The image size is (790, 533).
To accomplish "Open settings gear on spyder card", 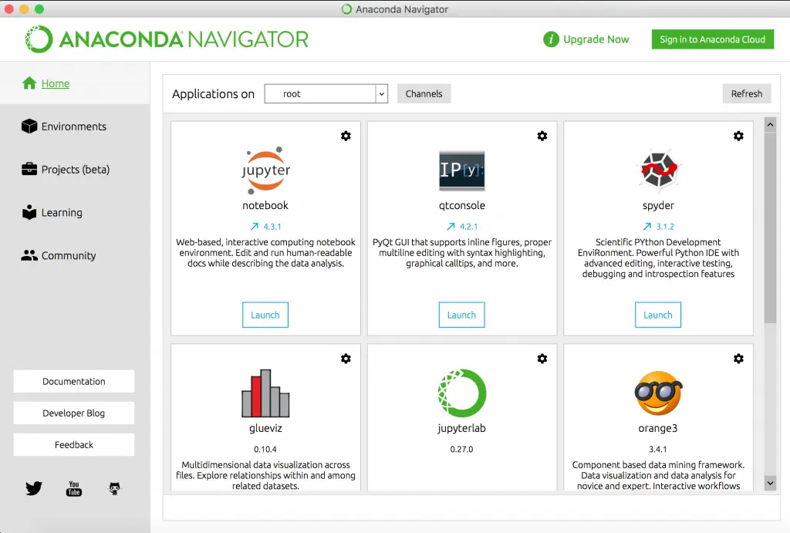I will [738, 136].
